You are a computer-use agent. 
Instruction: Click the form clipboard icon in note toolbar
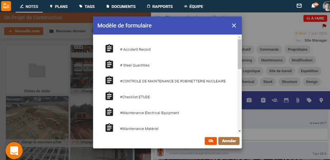click(263, 100)
